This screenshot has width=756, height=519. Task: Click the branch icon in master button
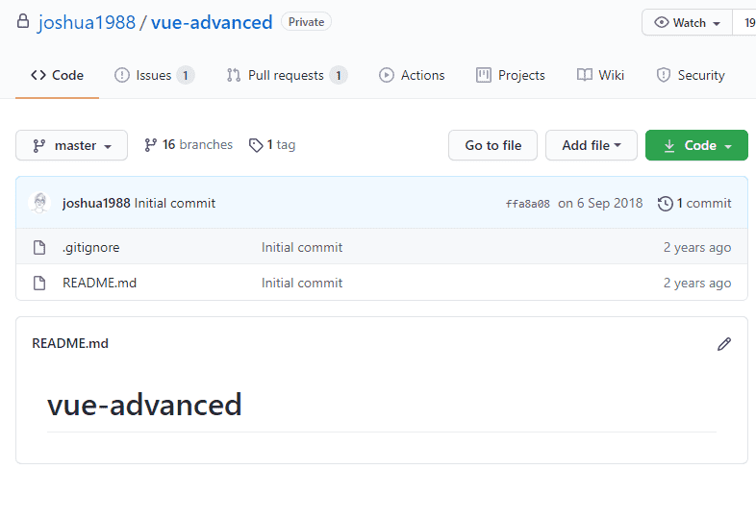click(39, 145)
